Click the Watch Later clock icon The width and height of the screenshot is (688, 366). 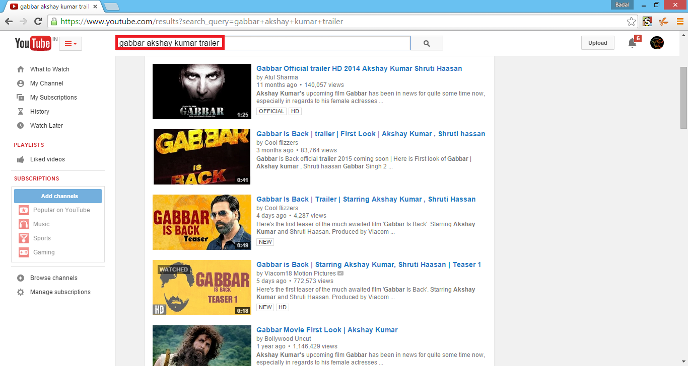tap(21, 126)
